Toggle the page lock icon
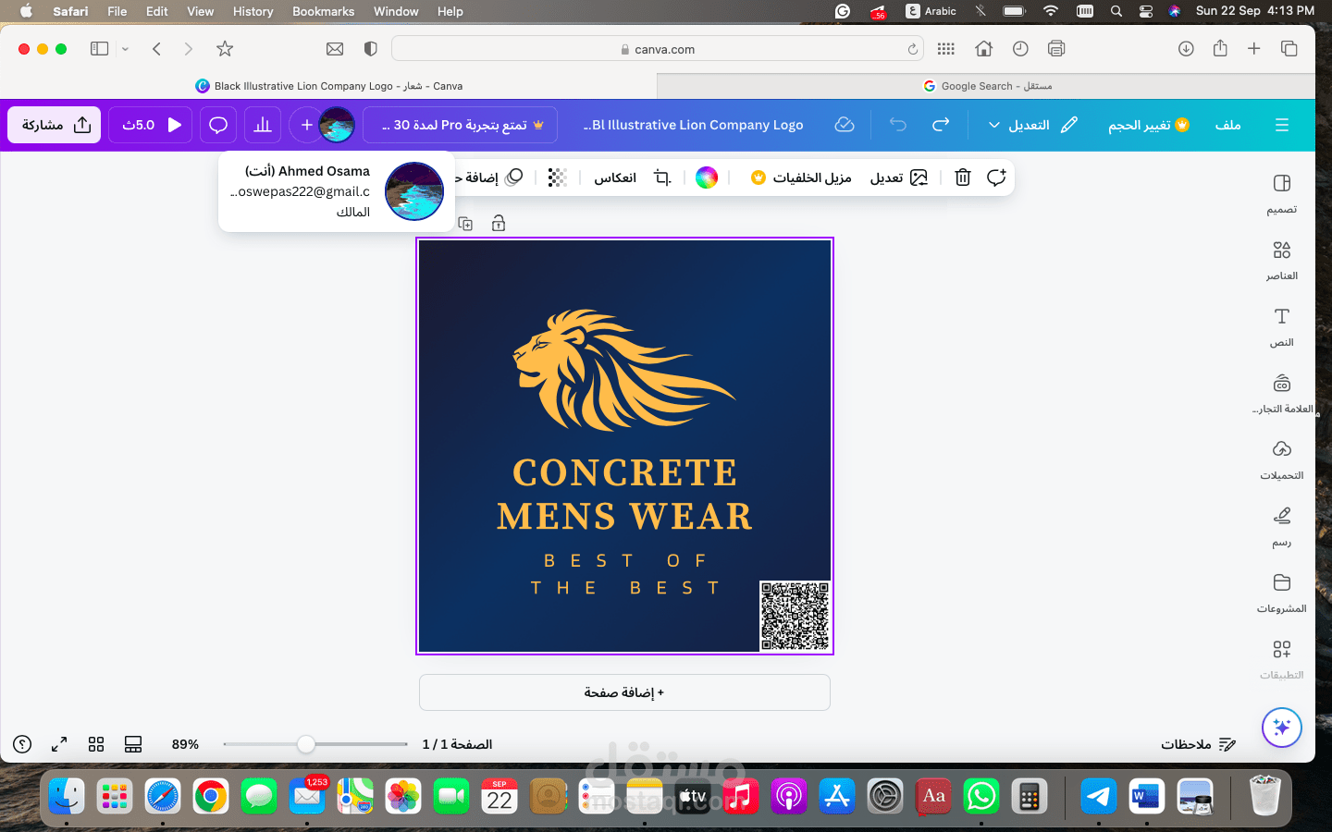This screenshot has height=832, width=1332. click(x=499, y=224)
